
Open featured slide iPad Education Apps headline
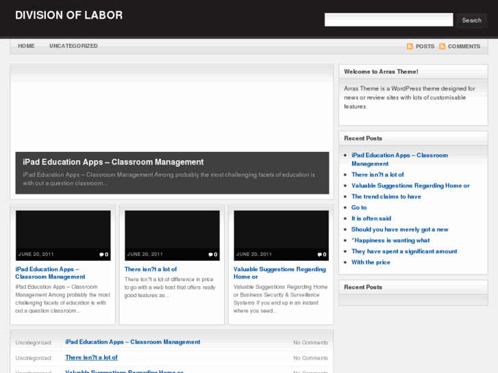pos(113,162)
